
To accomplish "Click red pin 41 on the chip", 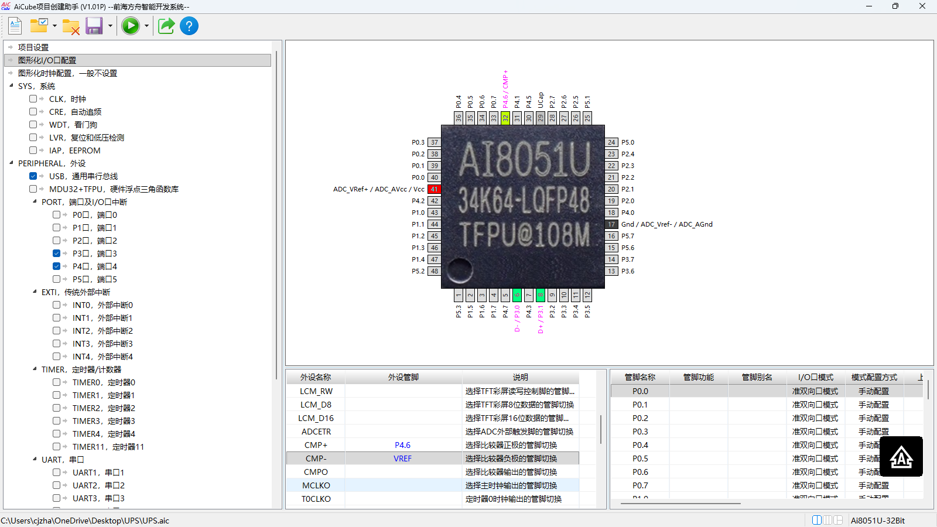I will pyautogui.click(x=434, y=189).
